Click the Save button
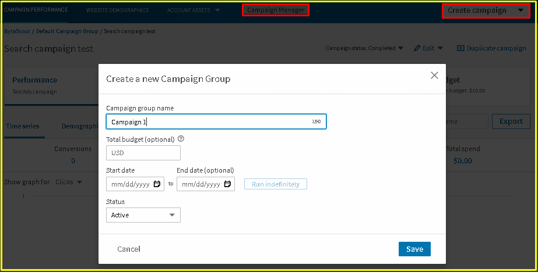This screenshot has height=272, width=538. (x=414, y=249)
